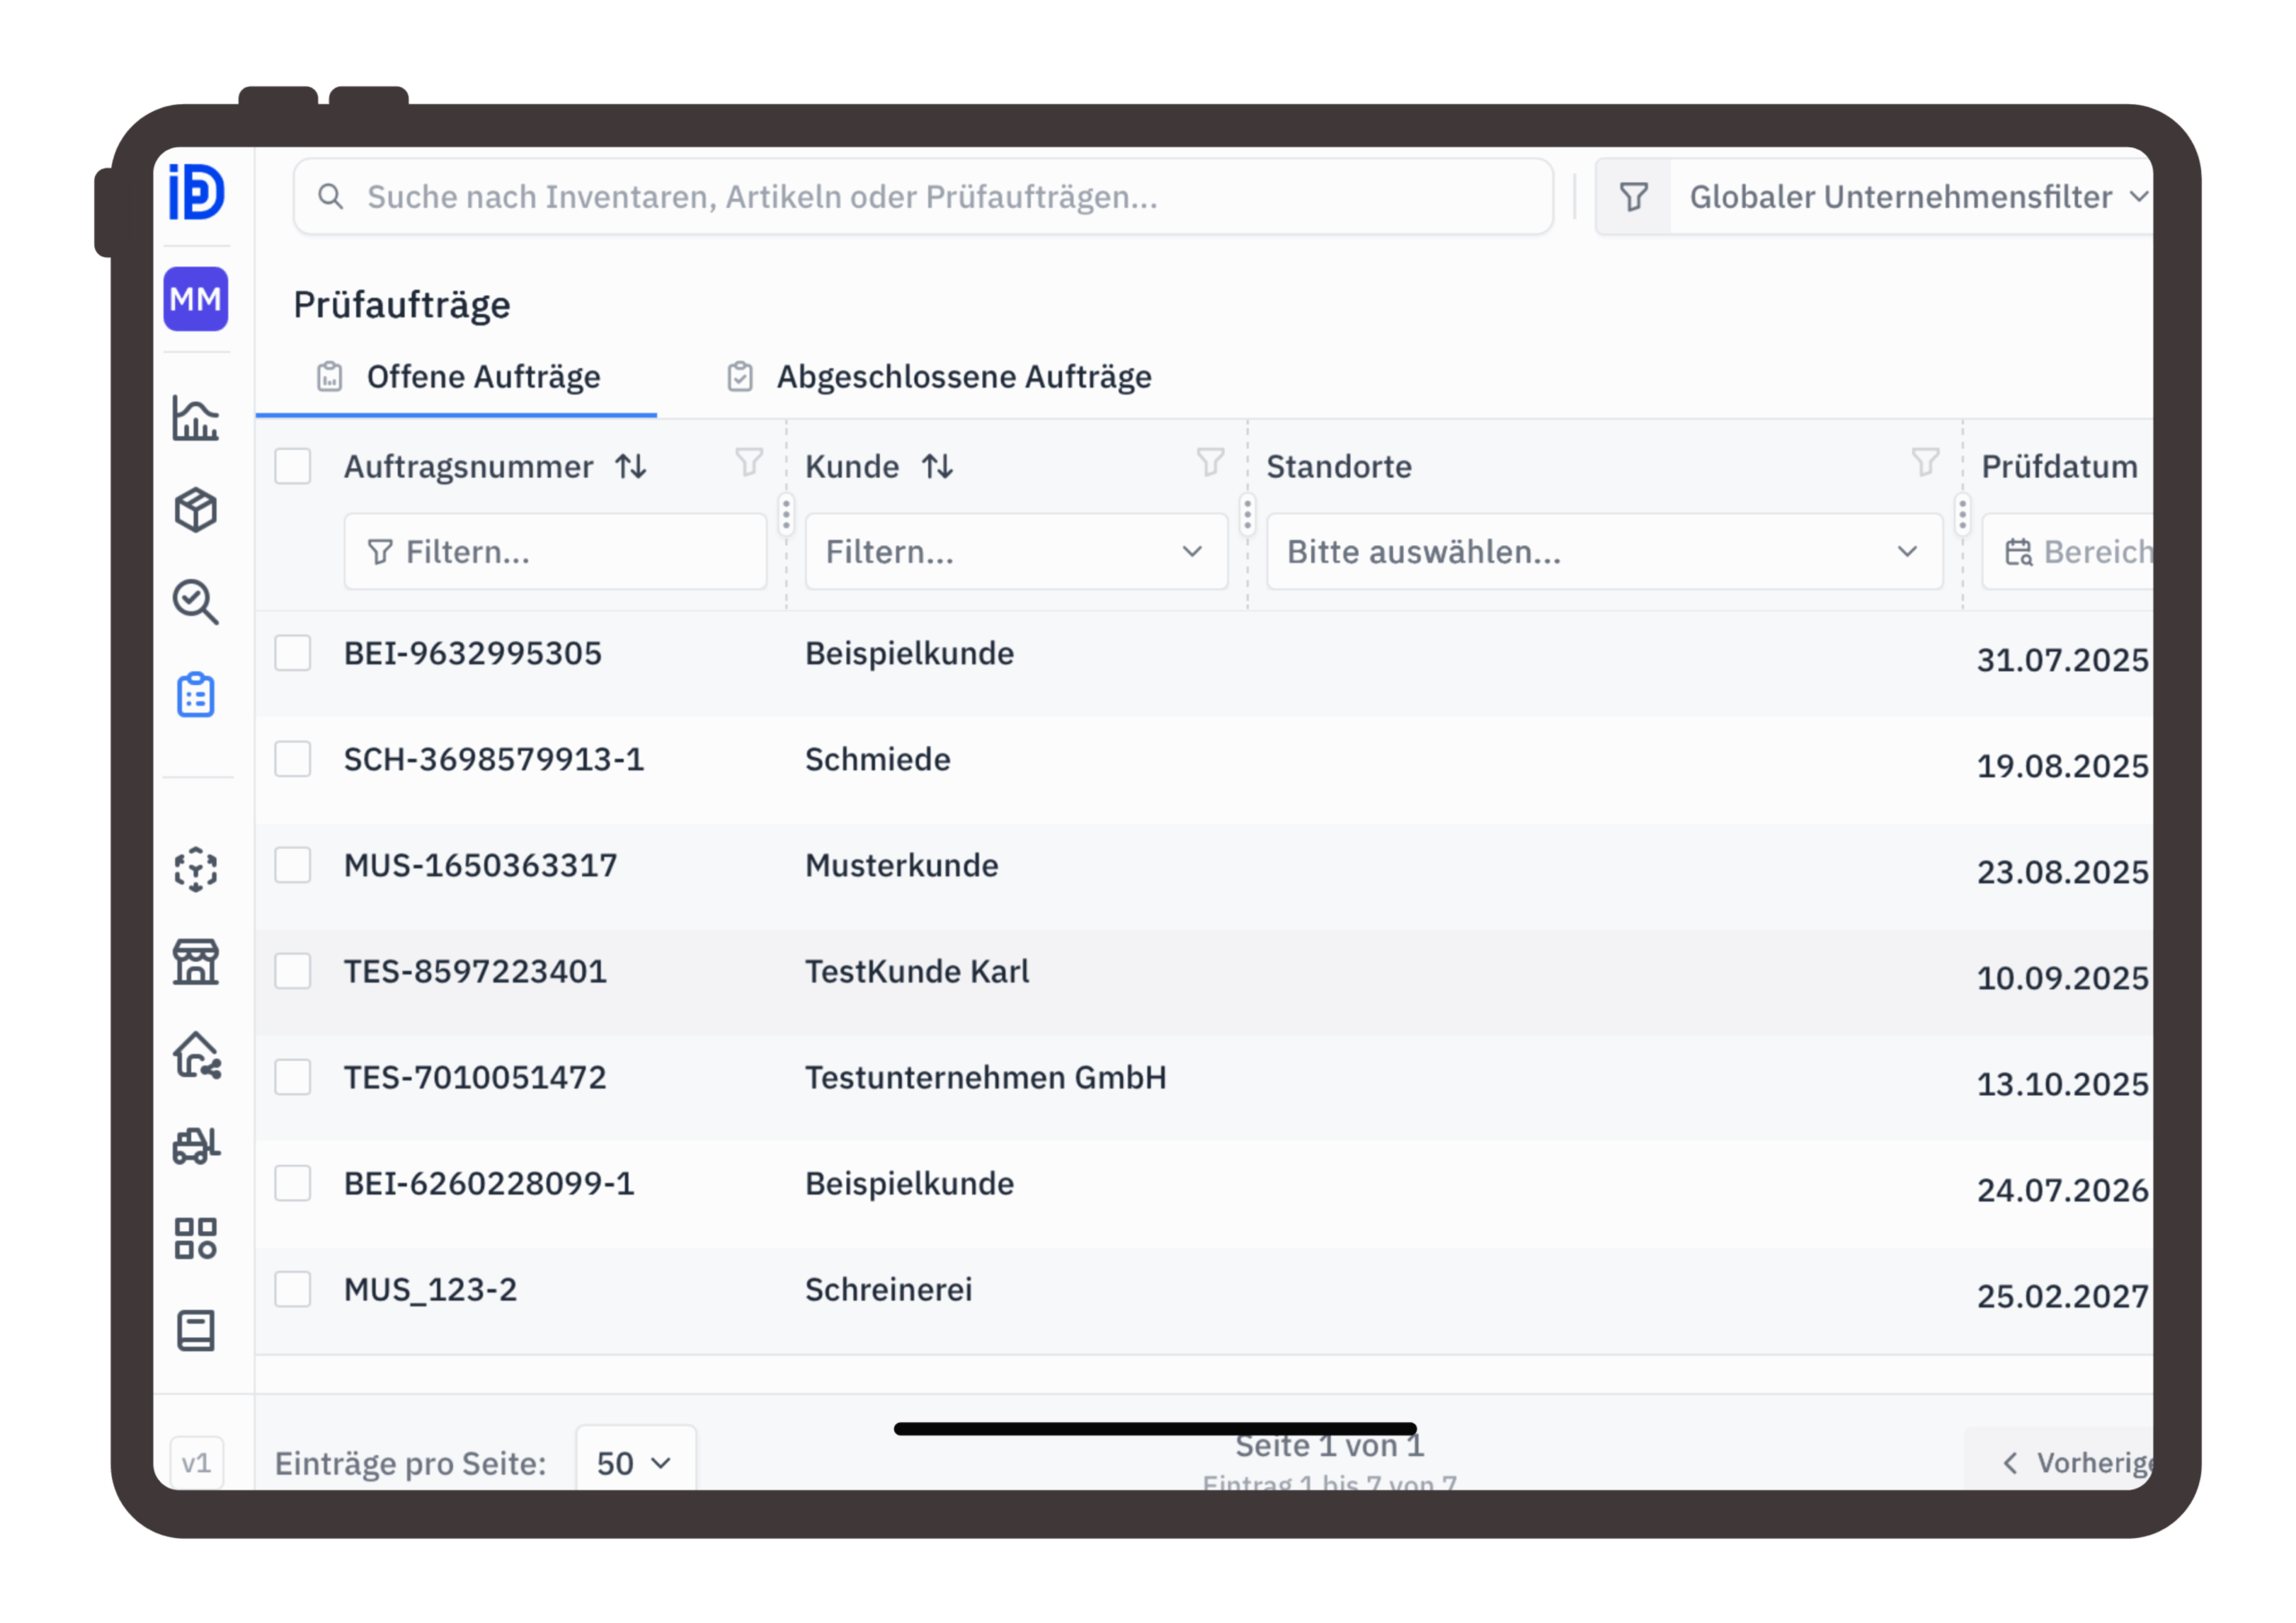Select the BEI-9632995305 row checkbox
This screenshot has width=2296, height=1623.
point(293,653)
